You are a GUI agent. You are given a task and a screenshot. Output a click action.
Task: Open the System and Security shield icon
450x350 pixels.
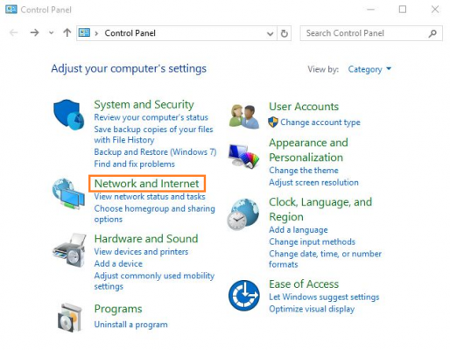(x=69, y=115)
